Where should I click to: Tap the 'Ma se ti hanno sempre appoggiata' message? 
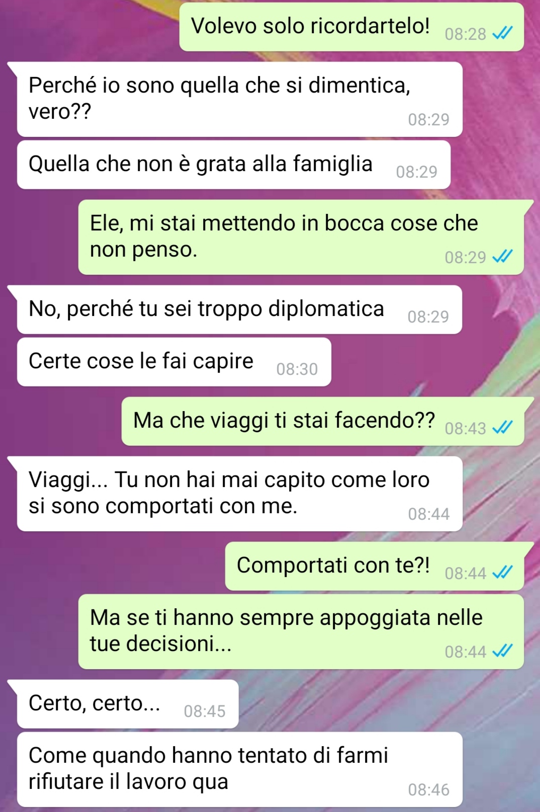coord(301,631)
